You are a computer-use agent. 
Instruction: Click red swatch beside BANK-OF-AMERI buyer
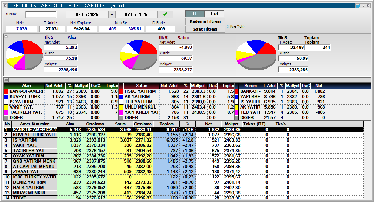pos(6,91)
